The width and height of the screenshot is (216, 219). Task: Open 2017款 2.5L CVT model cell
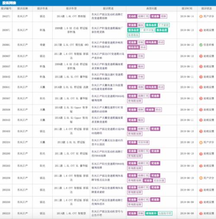coord(71,45)
